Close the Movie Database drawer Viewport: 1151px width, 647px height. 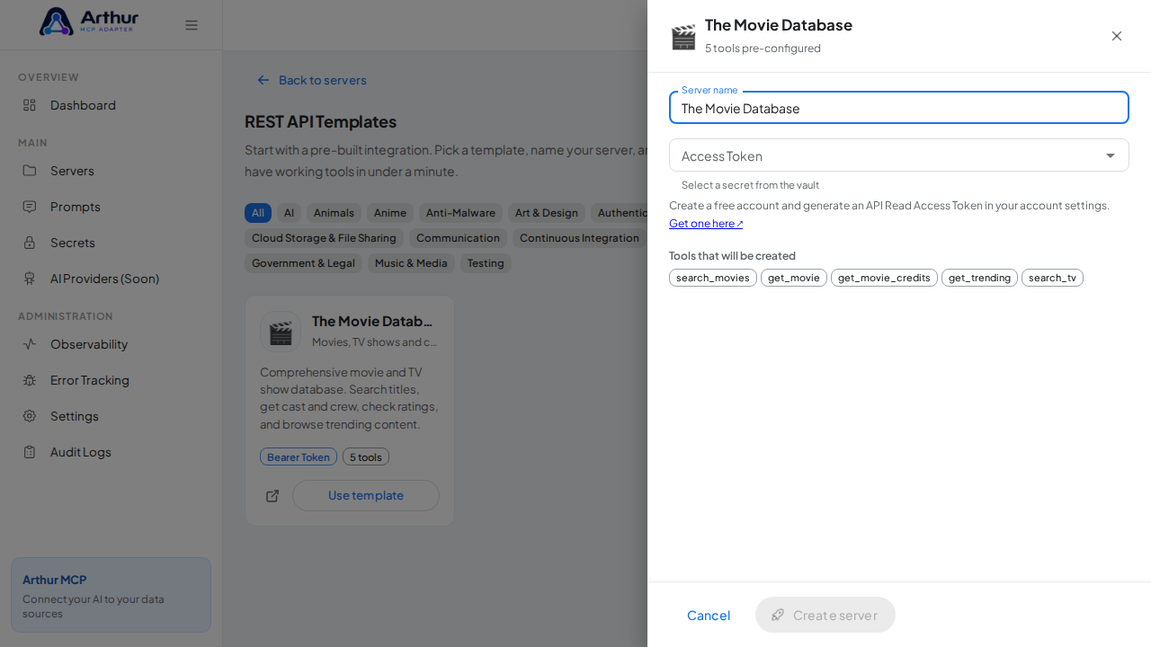pos(1117,36)
